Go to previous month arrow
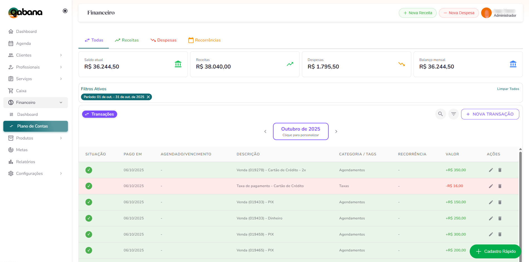This screenshot has width=529, height=262. pyautogui.click(x=265, y=131)
